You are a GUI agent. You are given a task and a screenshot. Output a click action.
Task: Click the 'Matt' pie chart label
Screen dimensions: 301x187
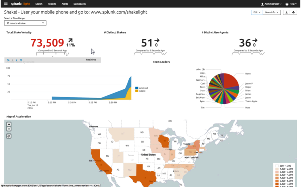coord(247,108)
